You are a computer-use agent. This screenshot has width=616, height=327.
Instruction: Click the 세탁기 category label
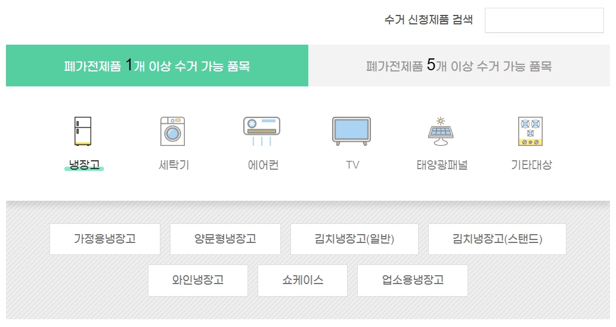tap(174, 165)
